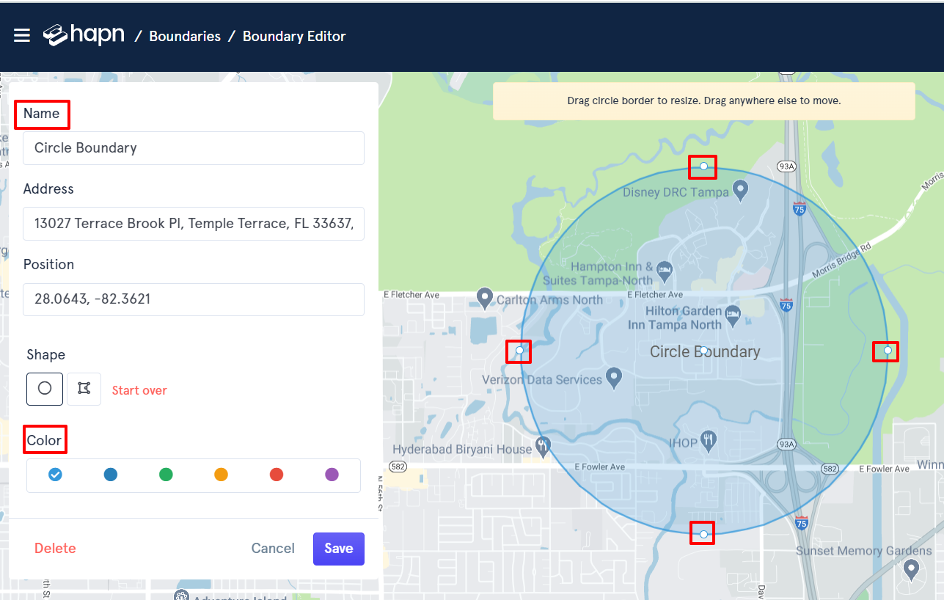Click Start over link
Viewport: 944px width, 600px height.
pos(139,390)
